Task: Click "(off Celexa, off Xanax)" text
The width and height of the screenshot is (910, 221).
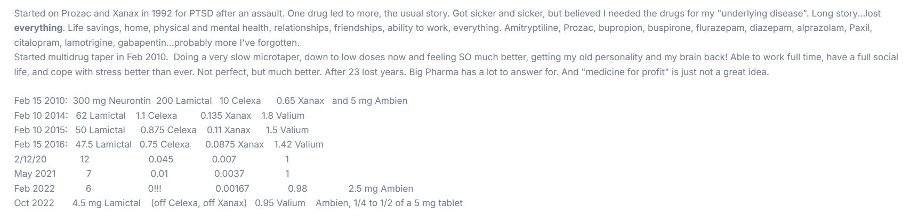Action: (199, 203)
